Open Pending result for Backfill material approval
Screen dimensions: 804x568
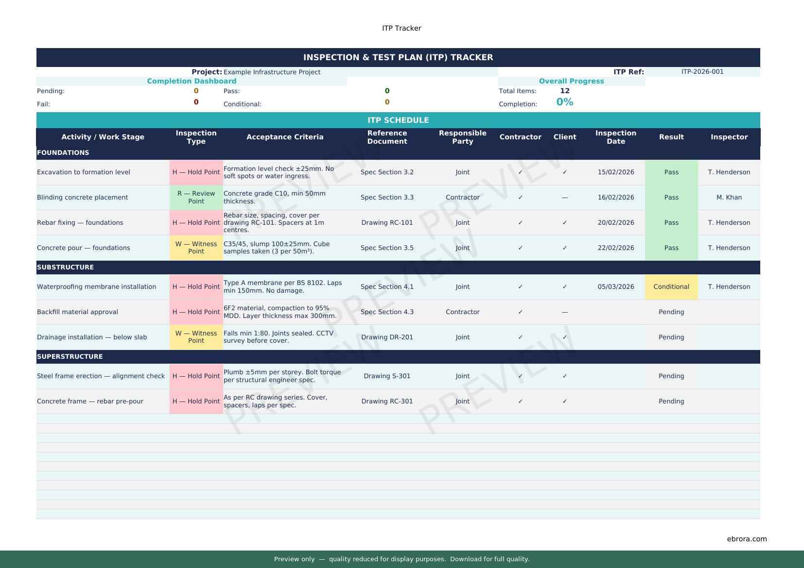pyautogui.click(x=671, y=312)
